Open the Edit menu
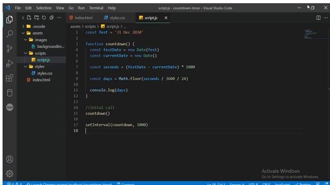The height and width of the screenshot is (185, 330). pos(28,8)
